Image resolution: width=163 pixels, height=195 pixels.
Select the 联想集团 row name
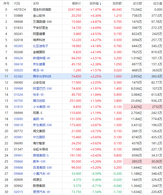pos(39,186)
